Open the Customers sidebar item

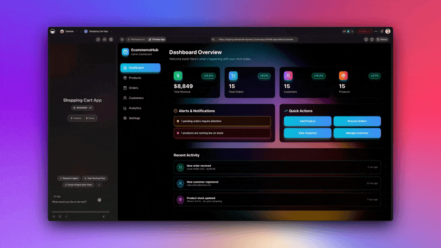(x=141, y=98)
